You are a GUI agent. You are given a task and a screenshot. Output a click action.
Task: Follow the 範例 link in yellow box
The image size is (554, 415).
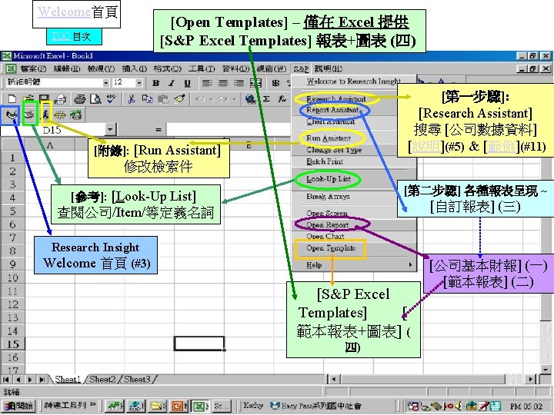tap(501, 147)
